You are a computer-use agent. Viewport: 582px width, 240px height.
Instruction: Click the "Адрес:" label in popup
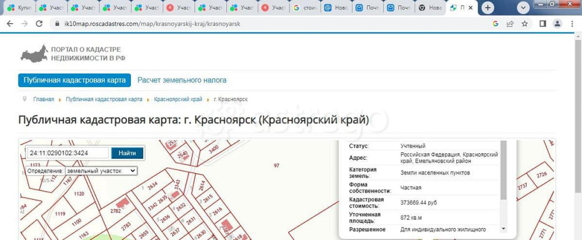click(358, 158)
